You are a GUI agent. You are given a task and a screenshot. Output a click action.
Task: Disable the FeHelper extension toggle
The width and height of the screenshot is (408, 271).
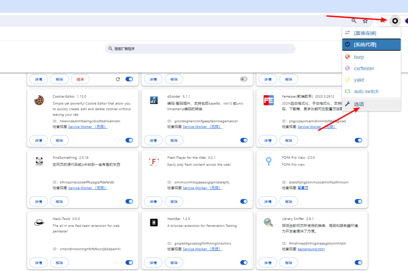(x=358, y=140)
